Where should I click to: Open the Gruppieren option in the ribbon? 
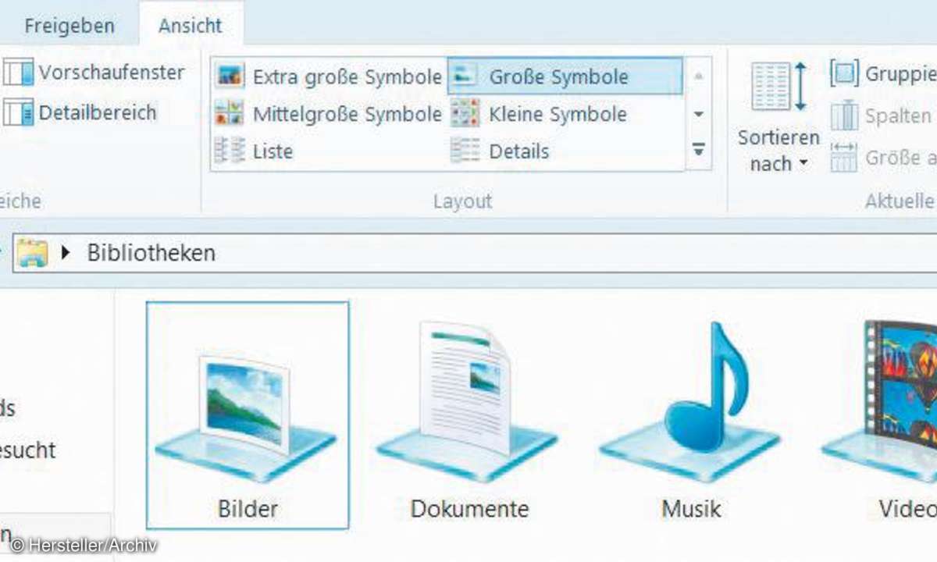pos(883,75)
